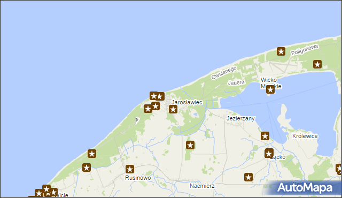Viewport: 342px width, 198px height.
Task: Click the Jarosławiec town label
Action: 187,102
